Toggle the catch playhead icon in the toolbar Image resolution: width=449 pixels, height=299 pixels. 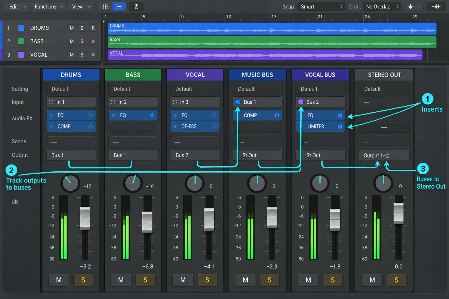click(136, 6)
